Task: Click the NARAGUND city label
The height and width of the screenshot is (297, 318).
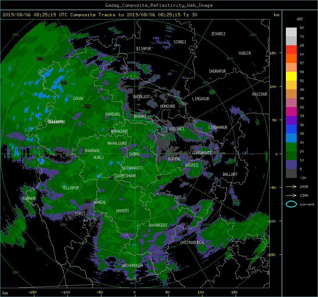Action: (119, 131)
